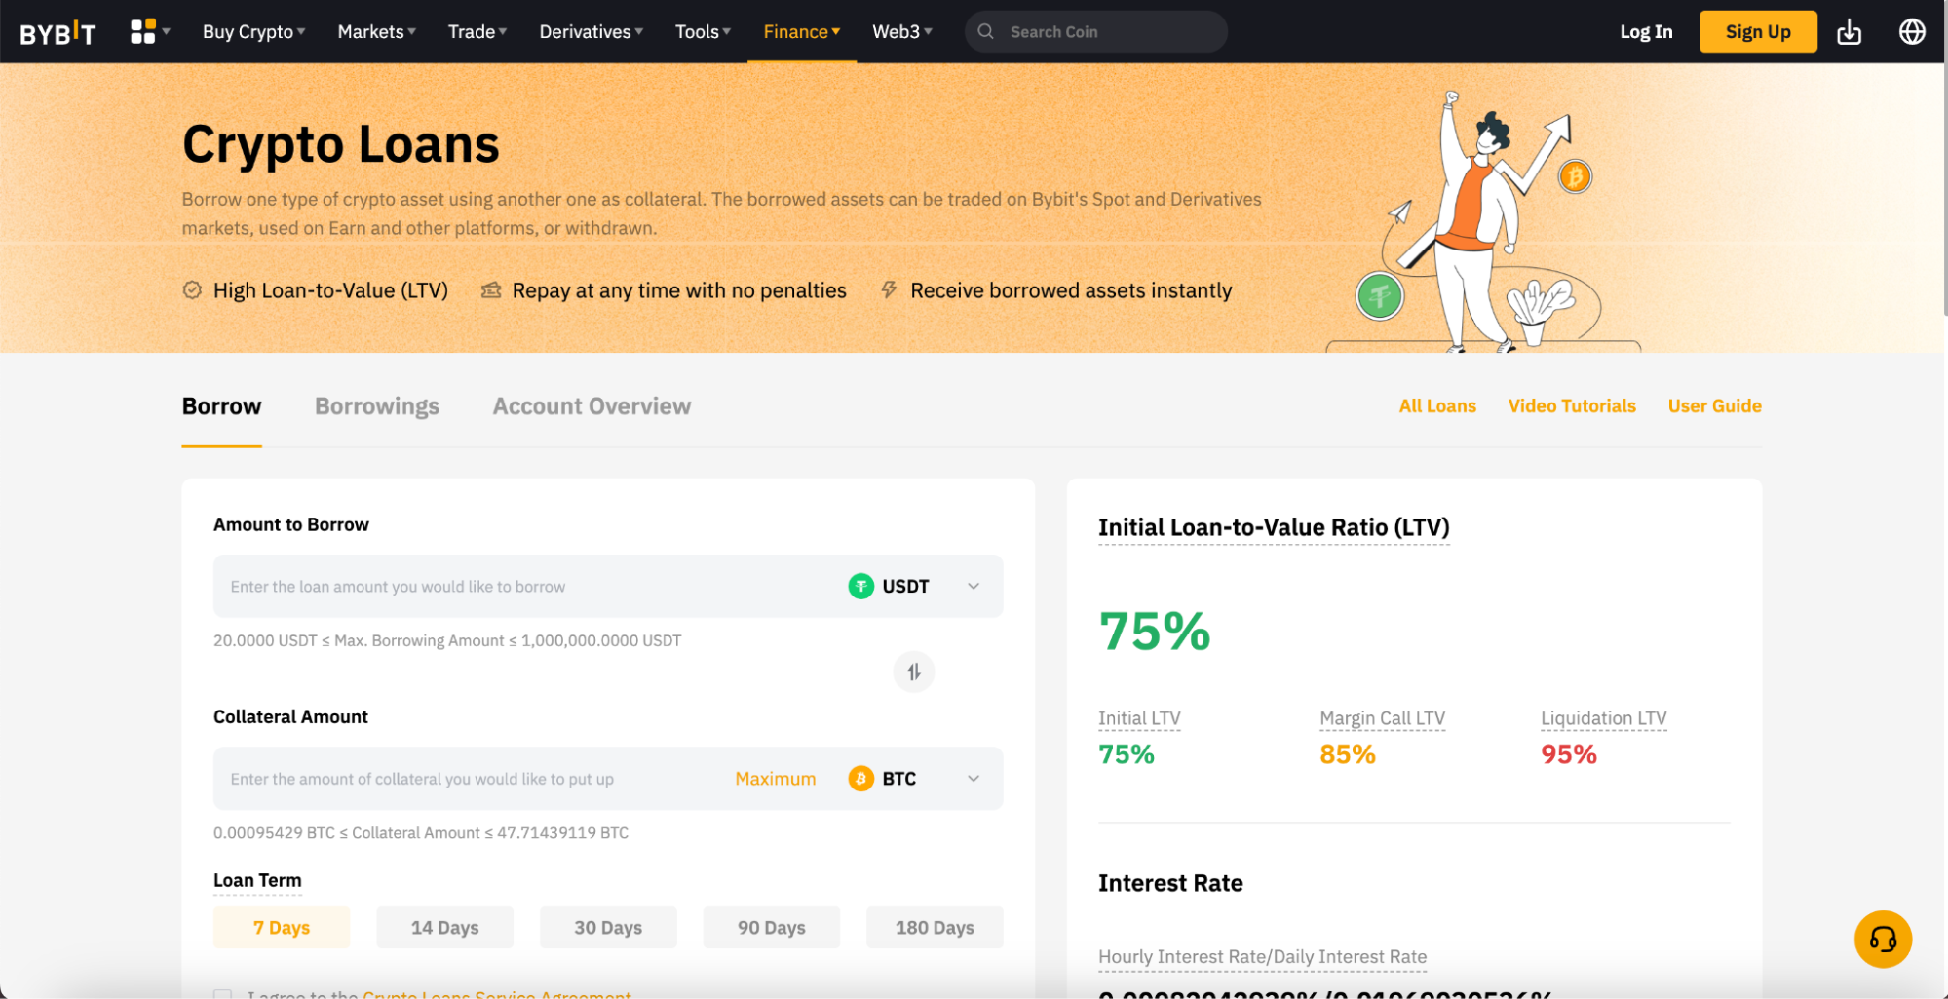Screen dimensions: 1948x999
Task: Expand the BTC collateral currency dropdown
Action: [x=972, y=778]
